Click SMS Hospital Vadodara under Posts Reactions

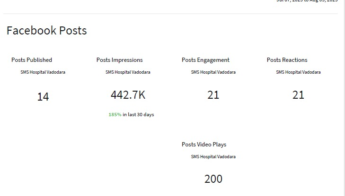click(x=298, y=72)
